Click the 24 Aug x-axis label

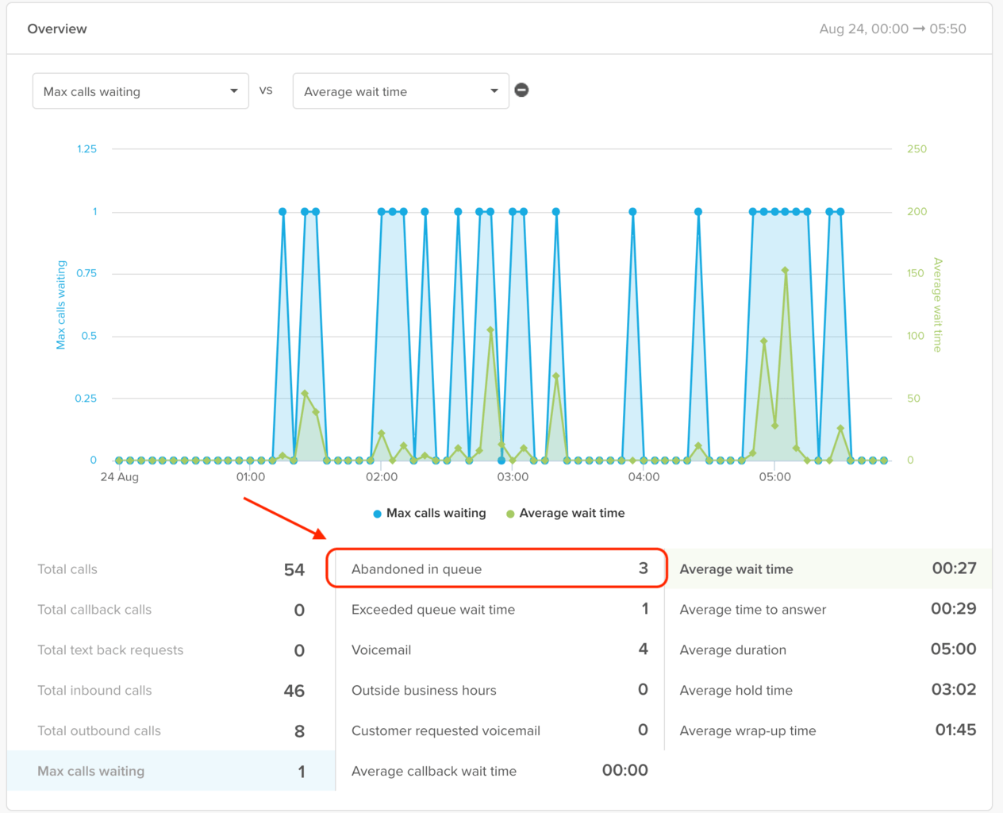pos(120,477)
